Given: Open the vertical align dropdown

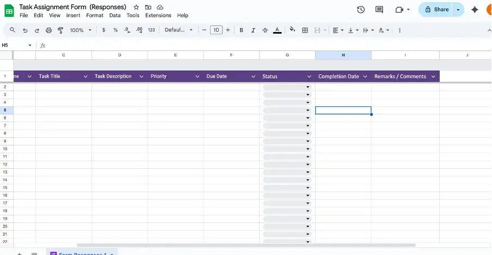Looking at the screenshot, I should [353, 30].
